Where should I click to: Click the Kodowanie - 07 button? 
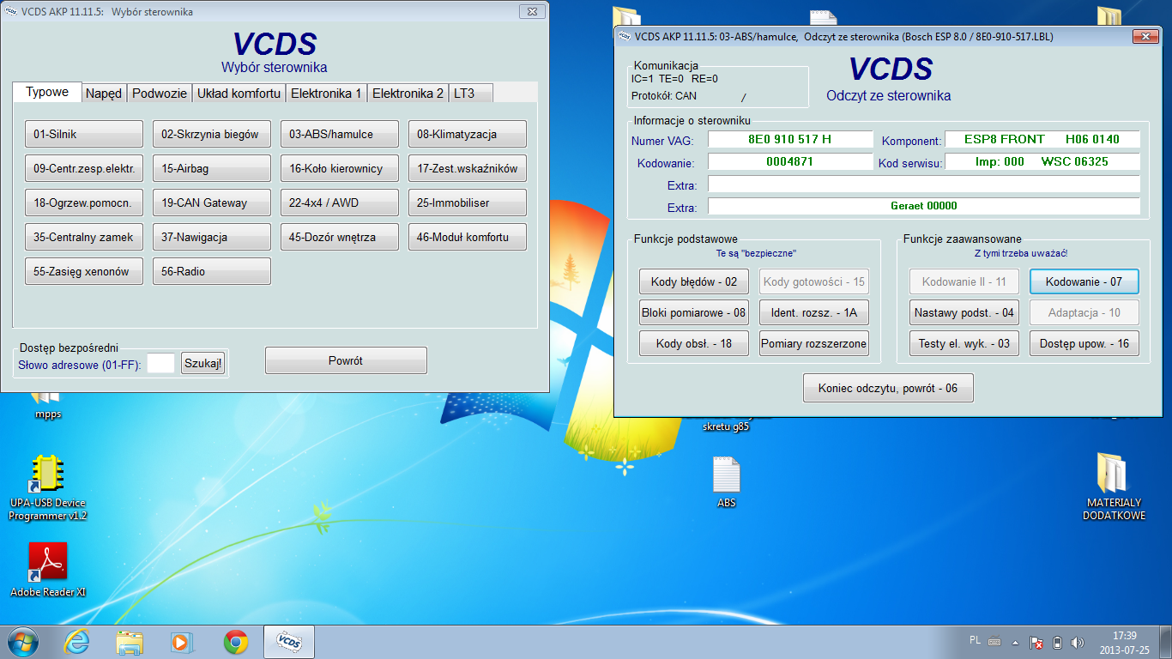click(1084, 281)
